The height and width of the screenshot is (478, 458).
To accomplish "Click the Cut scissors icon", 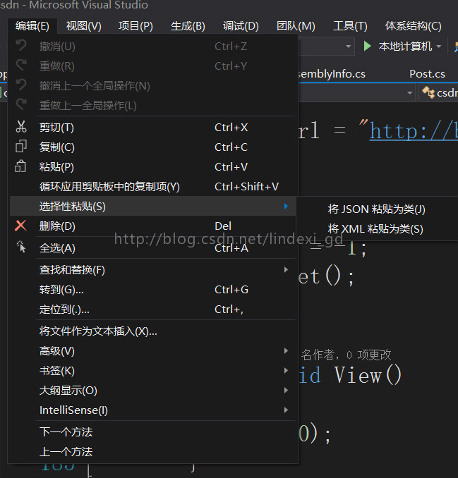I will [21, 127].
